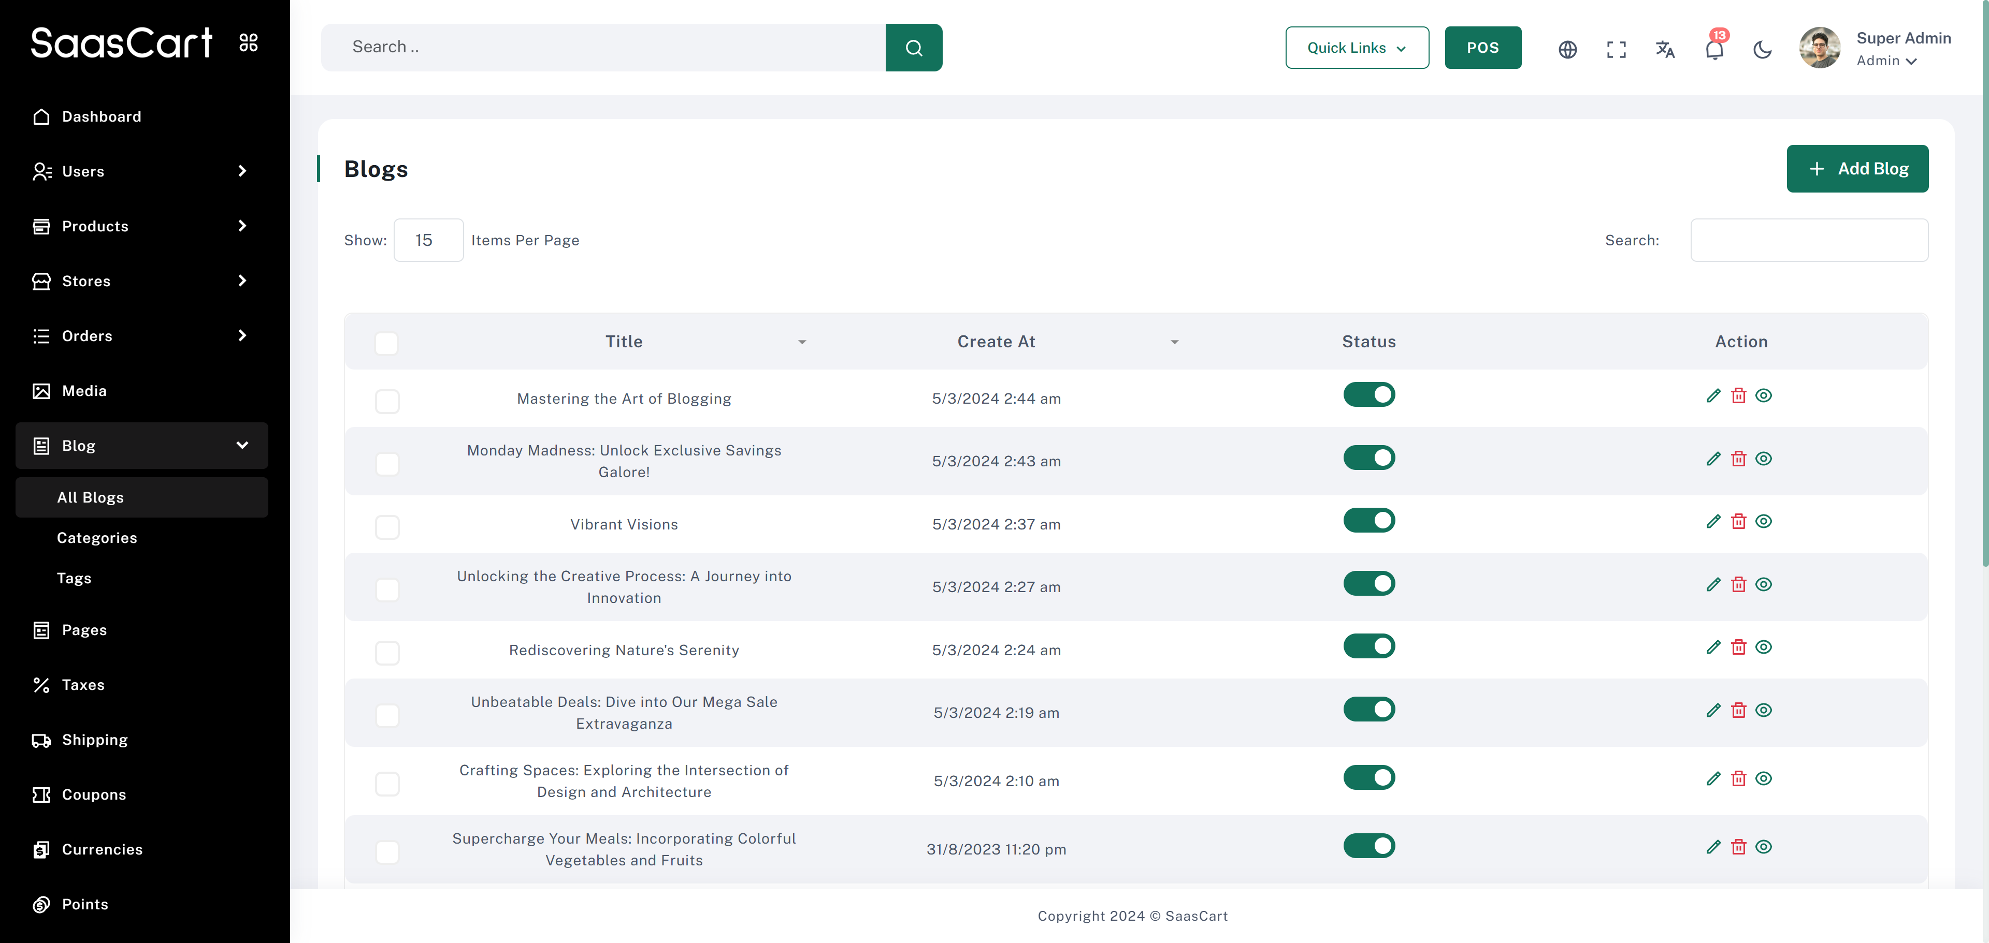Switch to dark mode moon icon
This screenshot has height=943, width=1989.
1762,49
